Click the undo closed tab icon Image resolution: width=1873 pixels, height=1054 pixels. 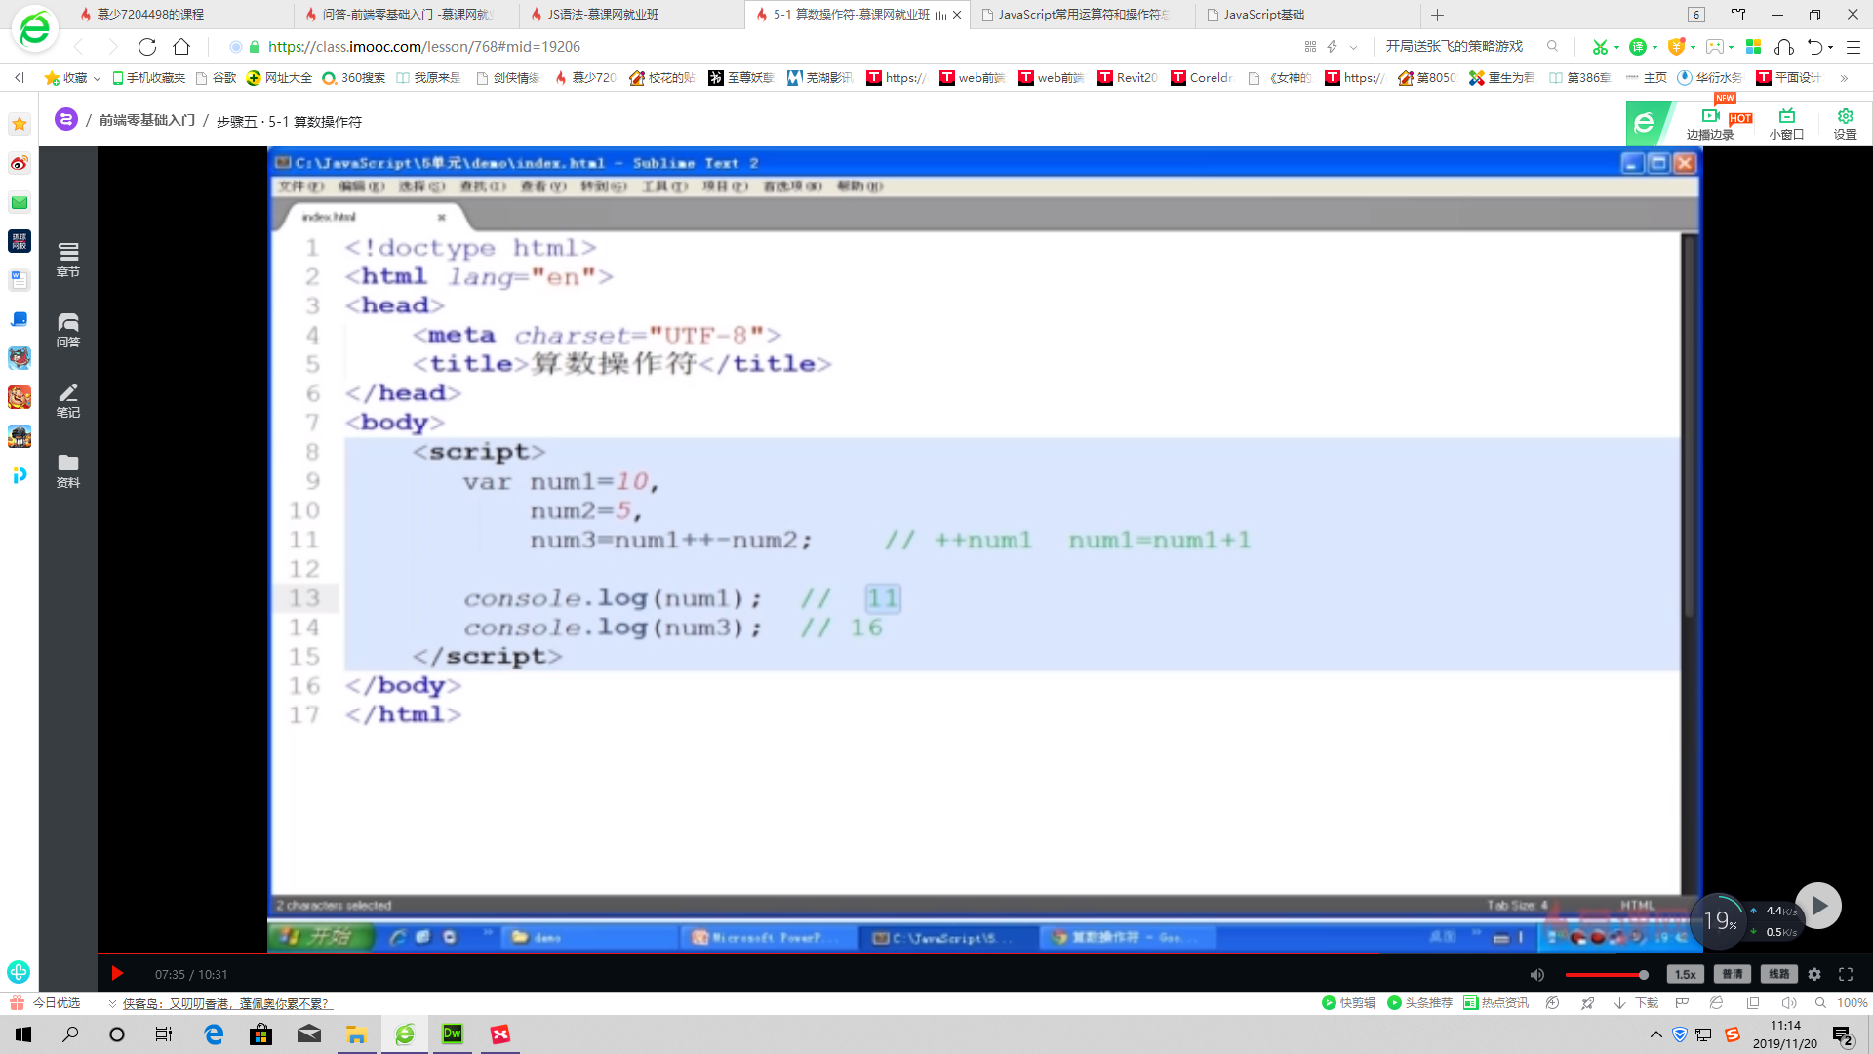click(1815, 47)
